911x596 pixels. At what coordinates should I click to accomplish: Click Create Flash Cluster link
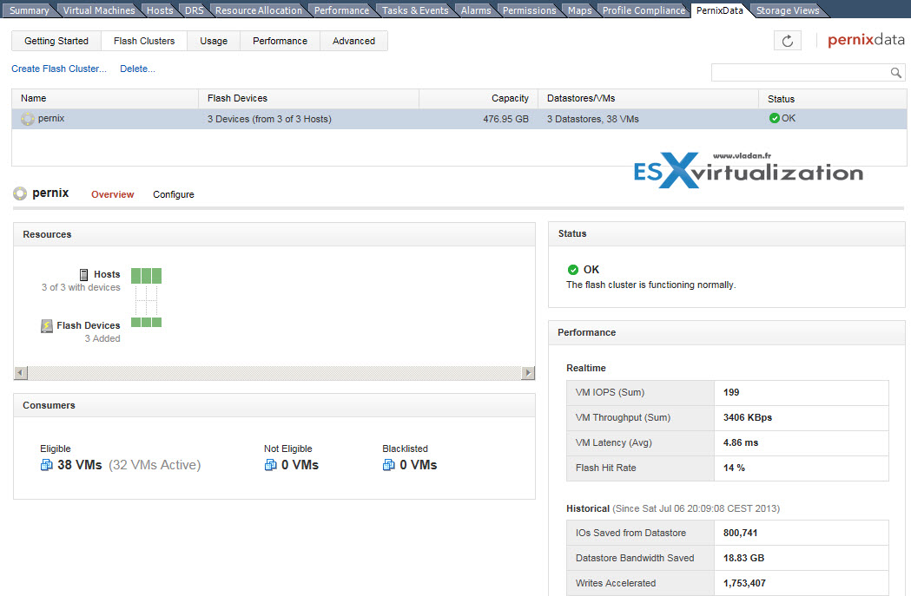[x=59, y=69]
